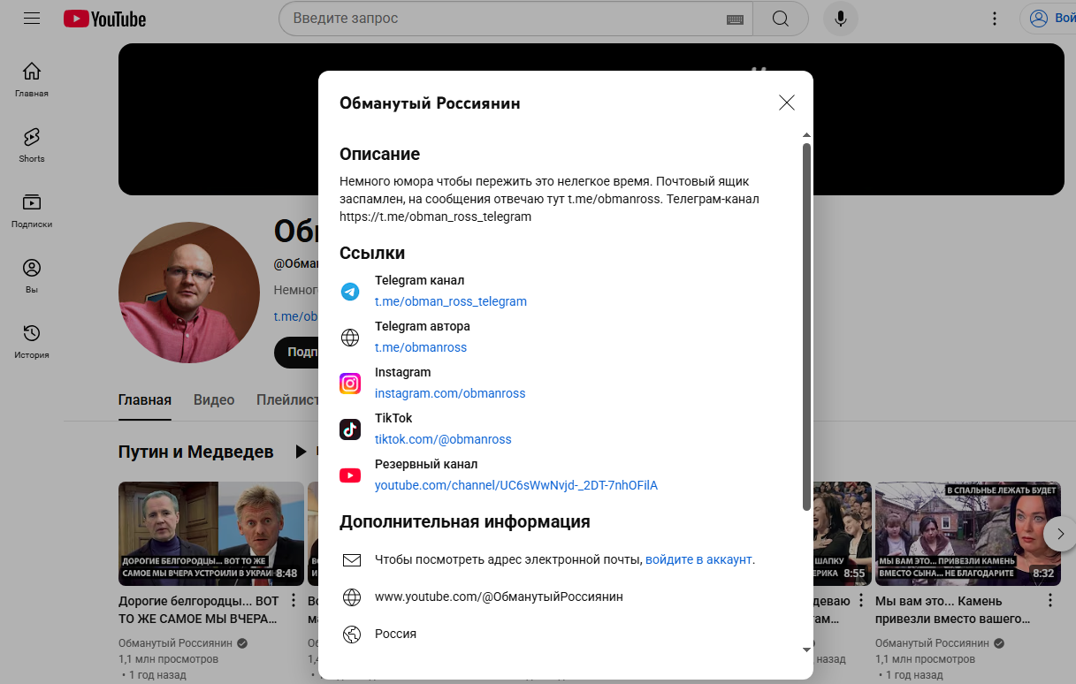
Task: Open the three-dot settings menu in the header
Action: [x=995, y=19]
